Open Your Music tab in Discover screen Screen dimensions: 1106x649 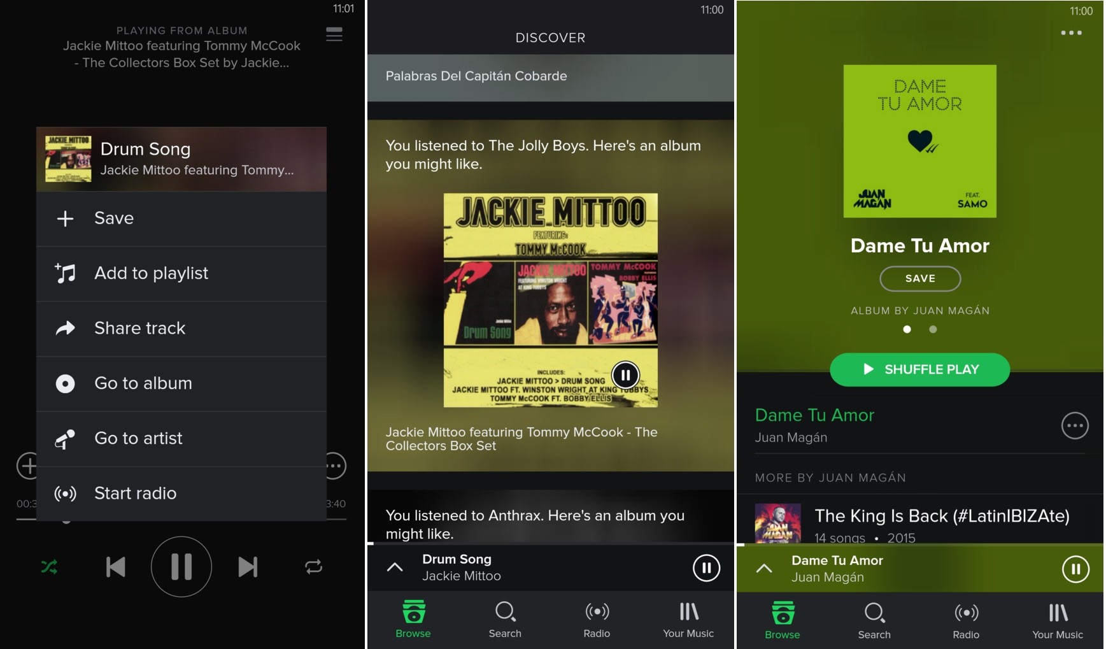688,620
